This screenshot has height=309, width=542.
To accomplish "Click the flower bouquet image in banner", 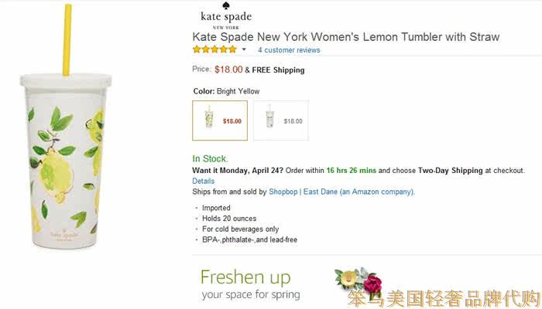I will pos(356,280).
